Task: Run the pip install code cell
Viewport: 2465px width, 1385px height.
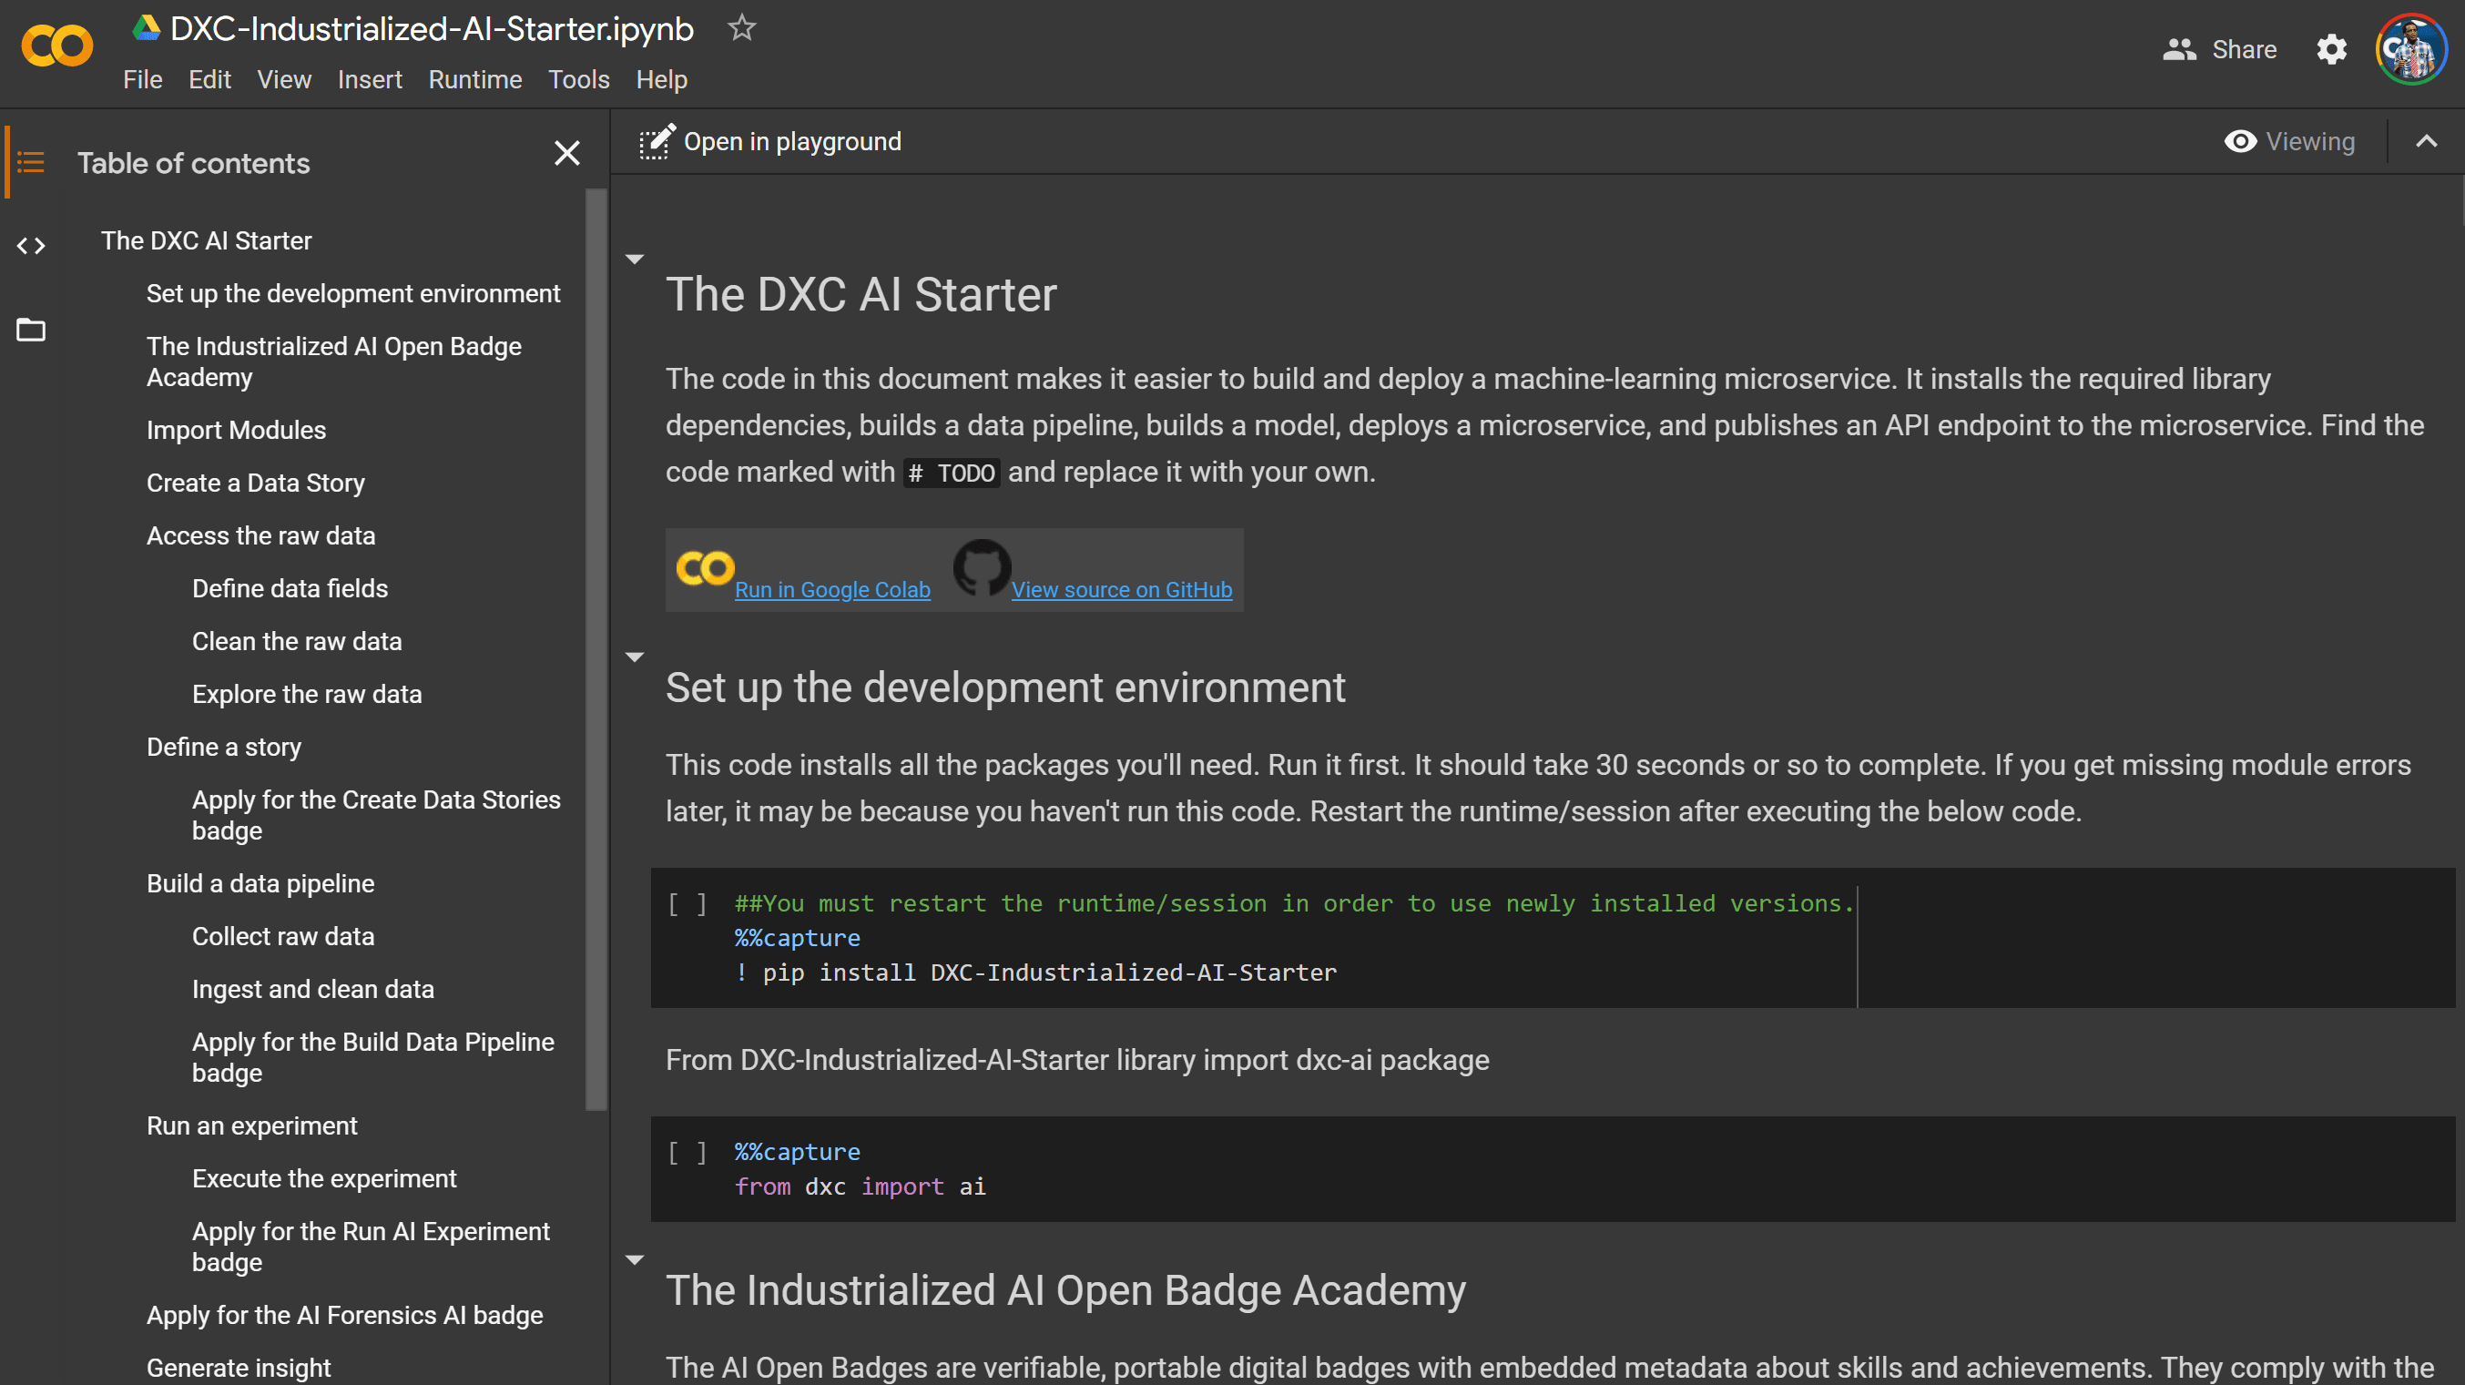Action: [688, 903]
